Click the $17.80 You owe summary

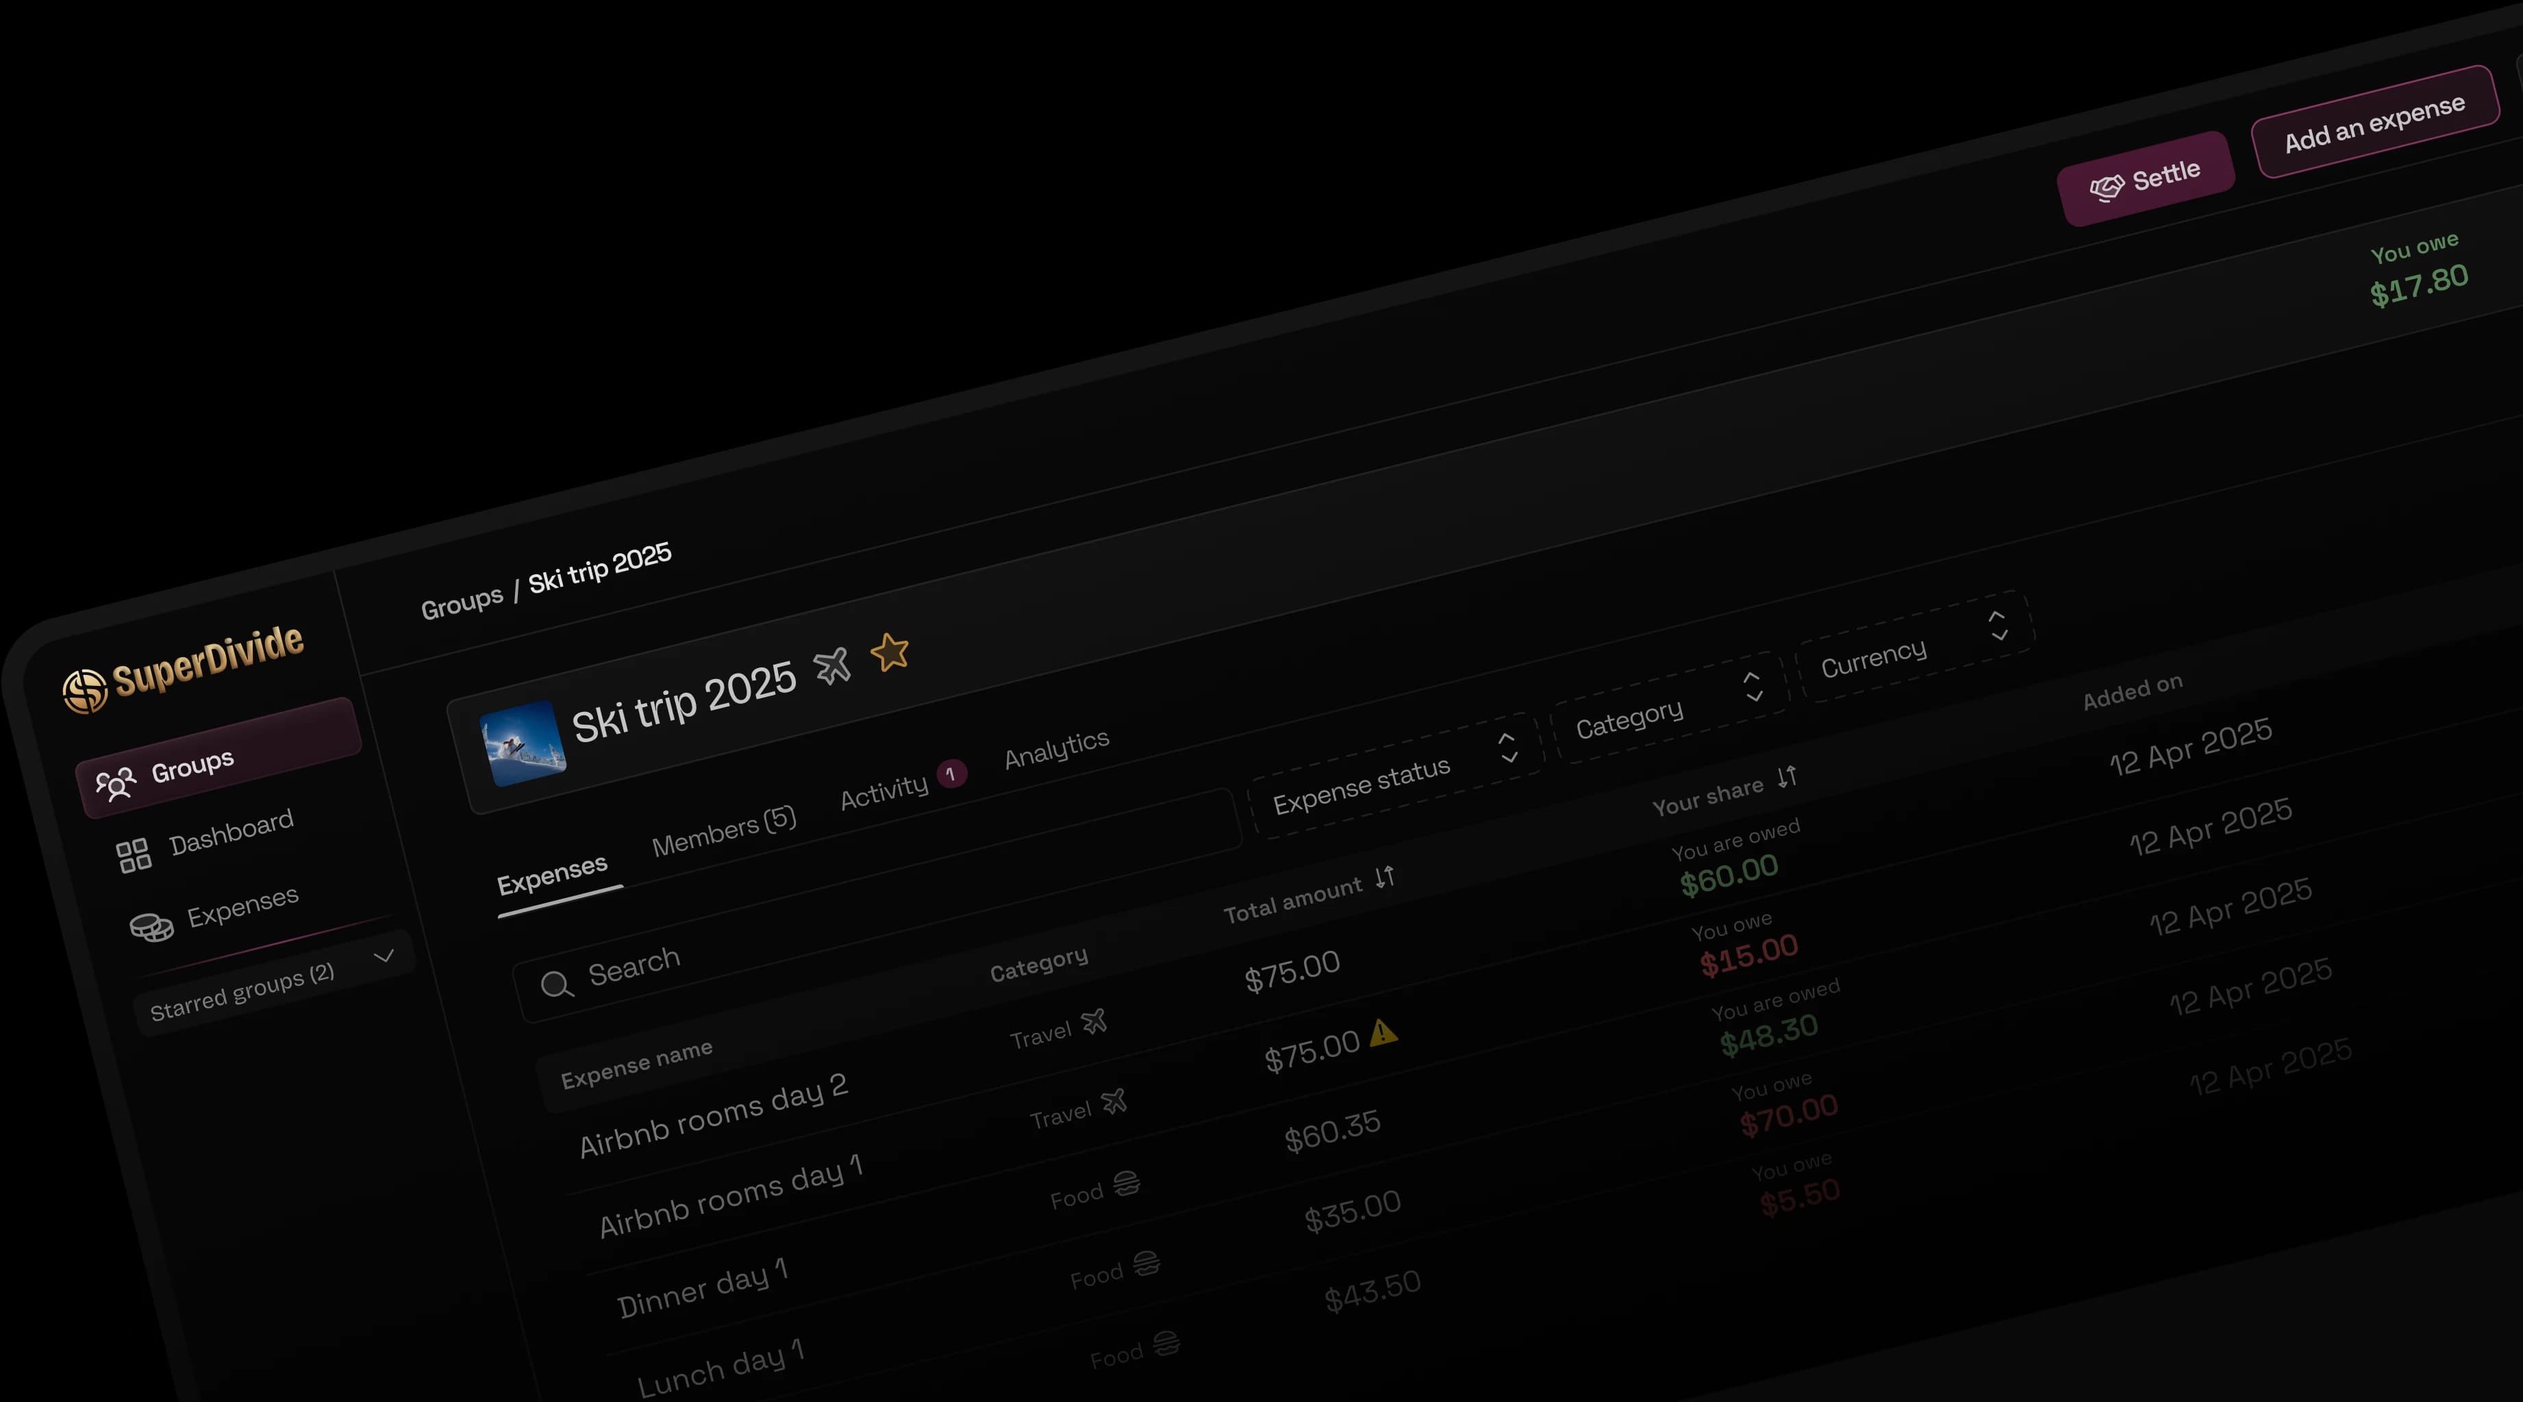2419,285
